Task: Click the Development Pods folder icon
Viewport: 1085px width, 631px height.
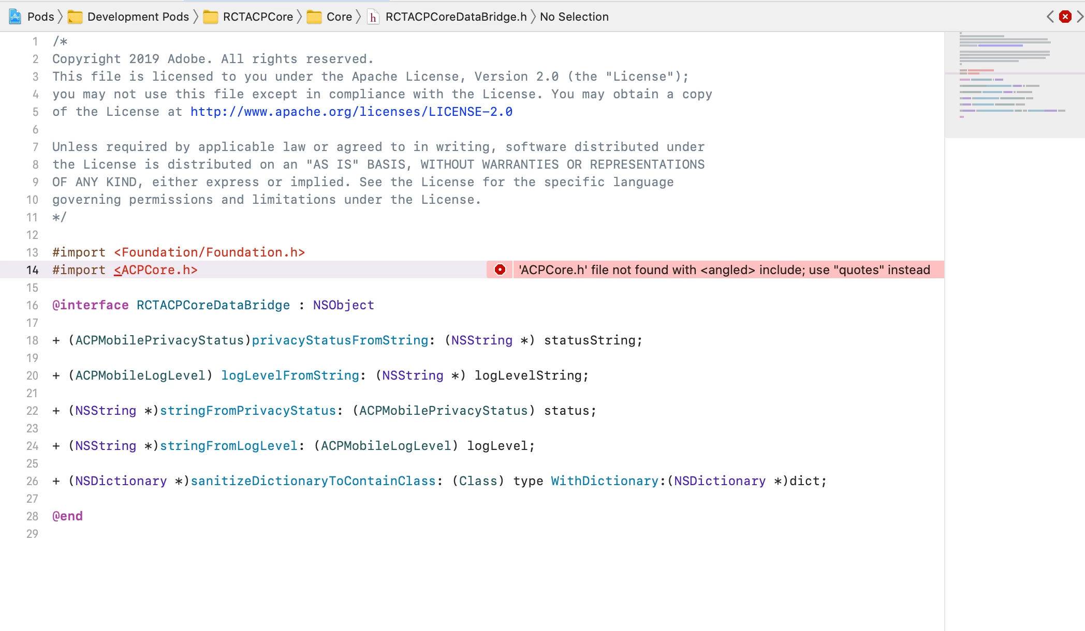Action: (x=75, y=17)
